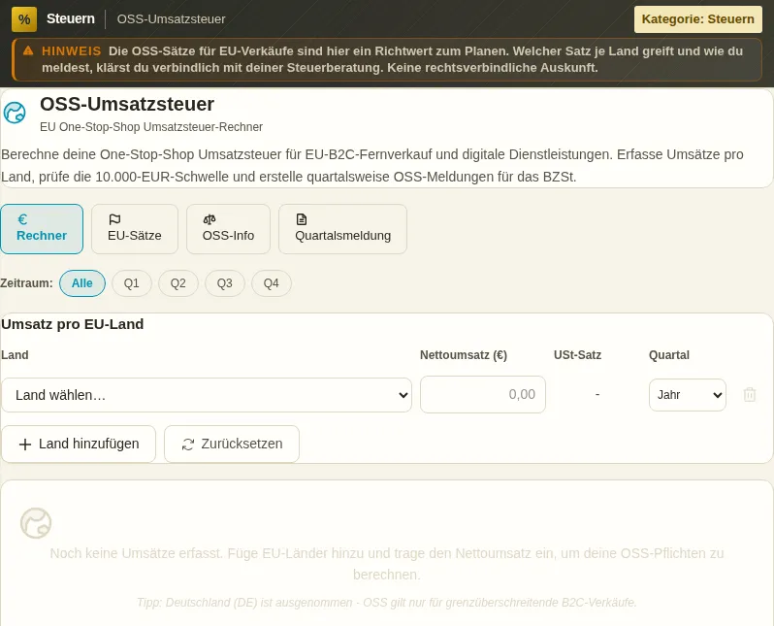Open the Jahr quarter dropdown
This screenshot has height=626, width=774.
(x=688, y=395)
